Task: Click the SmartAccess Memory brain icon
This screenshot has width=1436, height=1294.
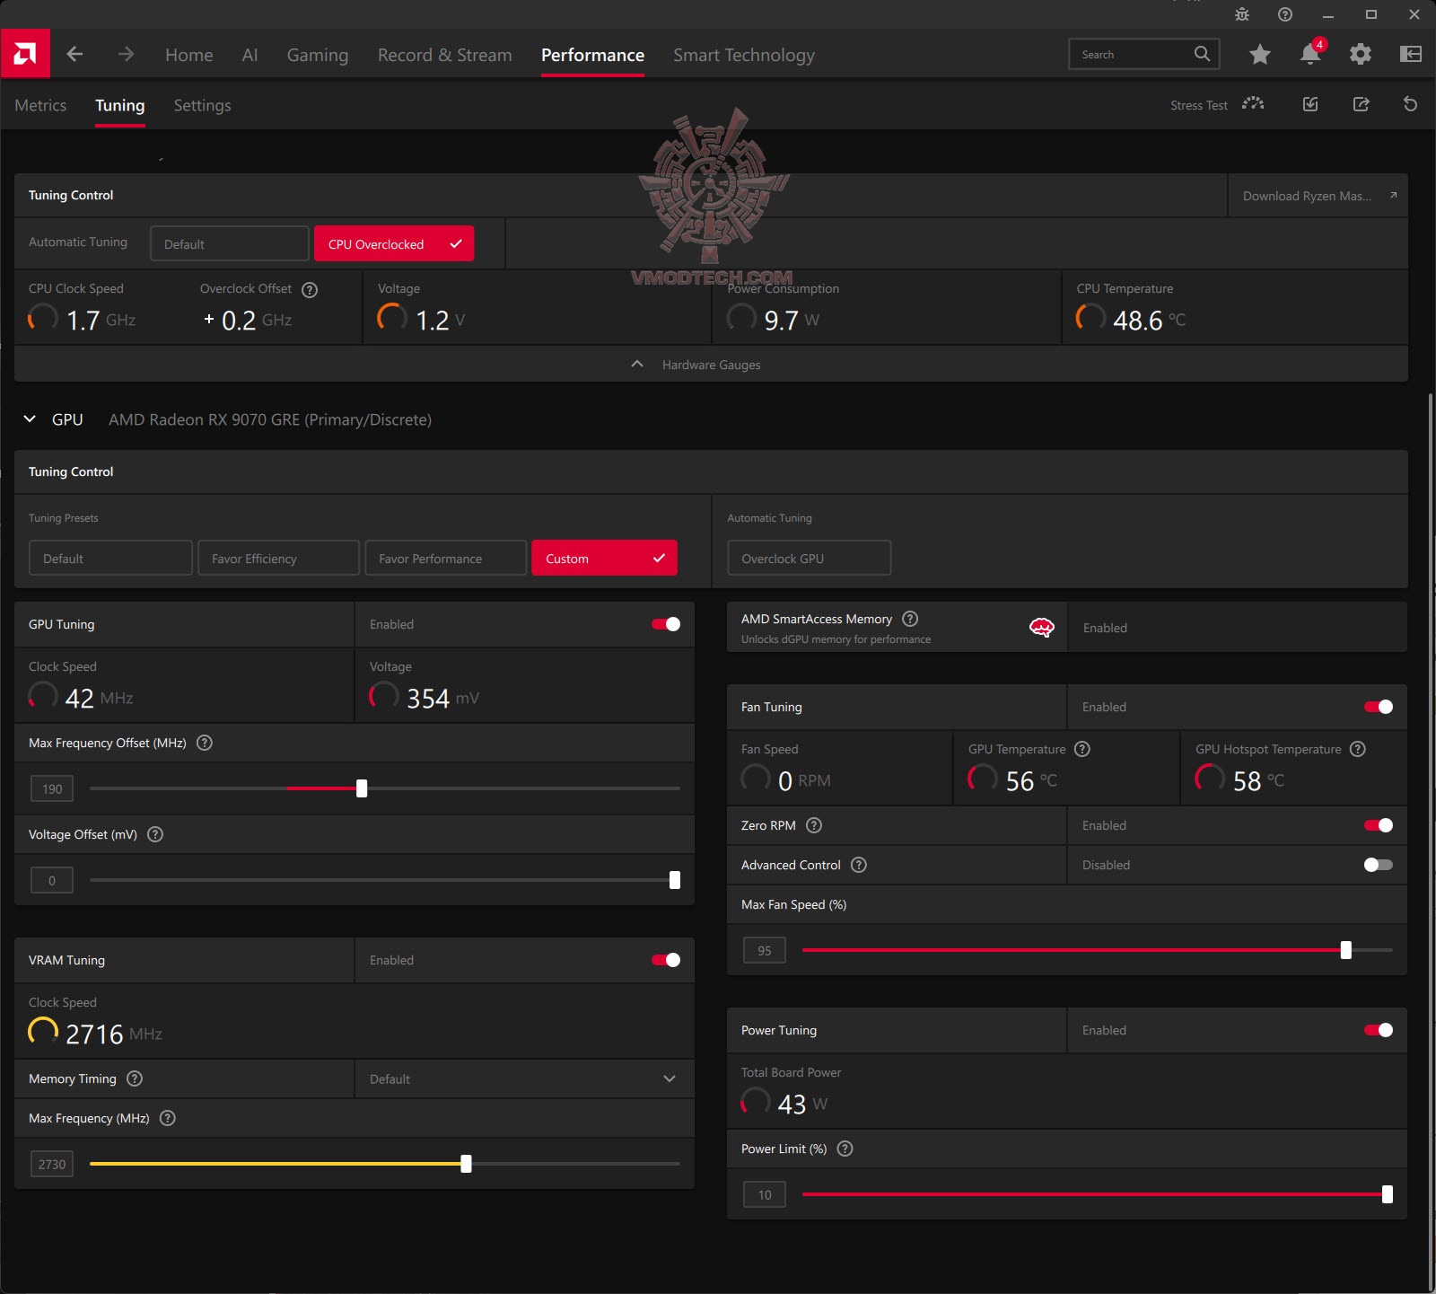Action: (1042, 627)
